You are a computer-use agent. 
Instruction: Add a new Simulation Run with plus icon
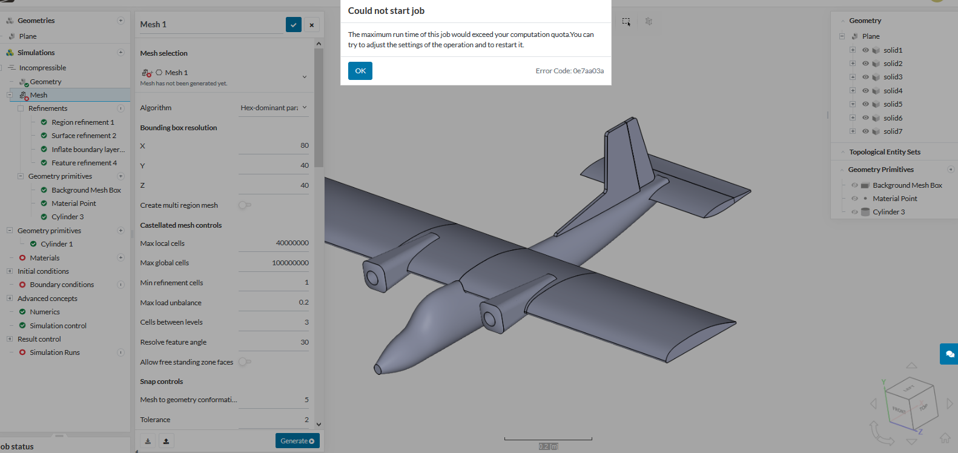[x=121, y=352]
